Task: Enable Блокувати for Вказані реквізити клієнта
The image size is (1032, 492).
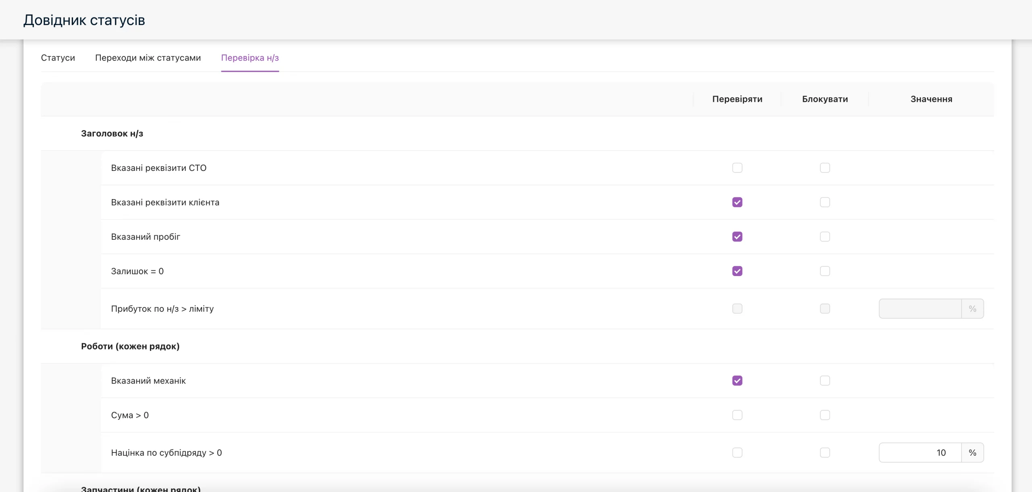Action: click(x=825, y=202)
